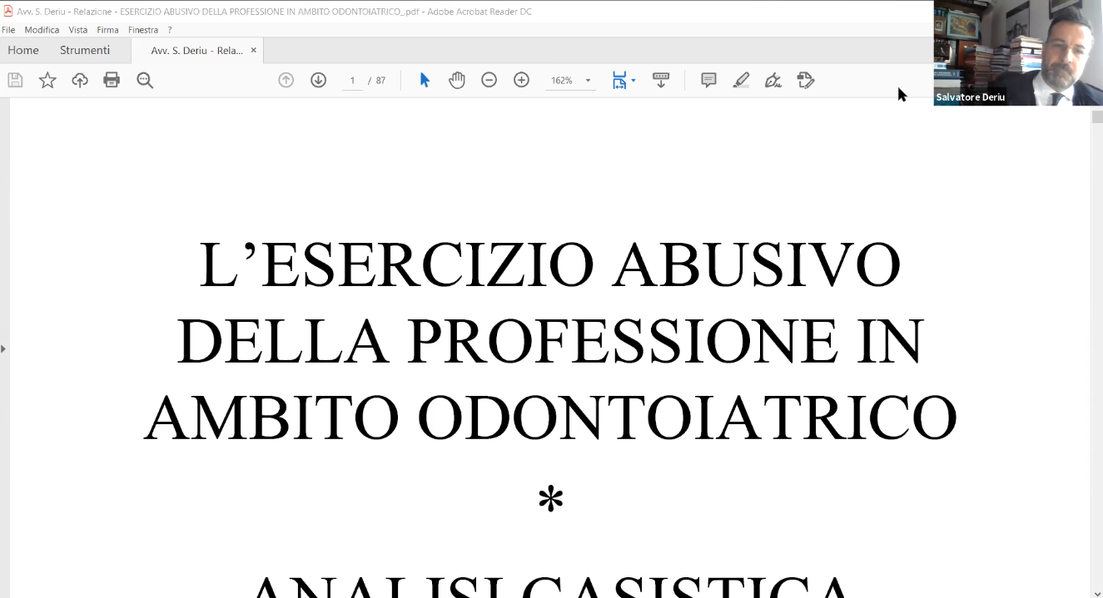Enable scrolling mode toolbar icon
1103x598 pixels.
661,80
